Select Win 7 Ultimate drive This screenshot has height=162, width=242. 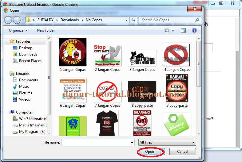click(33, 119)
